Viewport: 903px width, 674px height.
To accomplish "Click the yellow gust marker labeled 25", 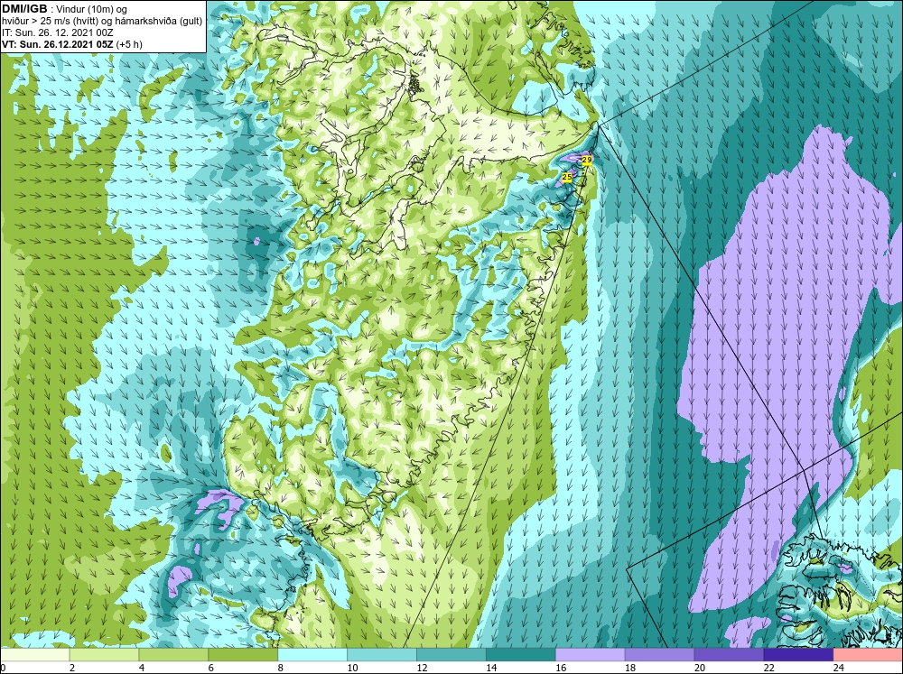I will point(567,177).
